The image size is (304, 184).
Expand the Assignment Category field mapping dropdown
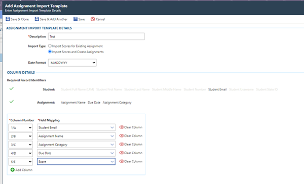point(112,145)
